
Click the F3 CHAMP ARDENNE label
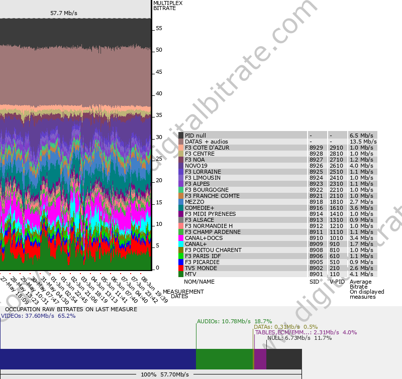click(213, 232)
